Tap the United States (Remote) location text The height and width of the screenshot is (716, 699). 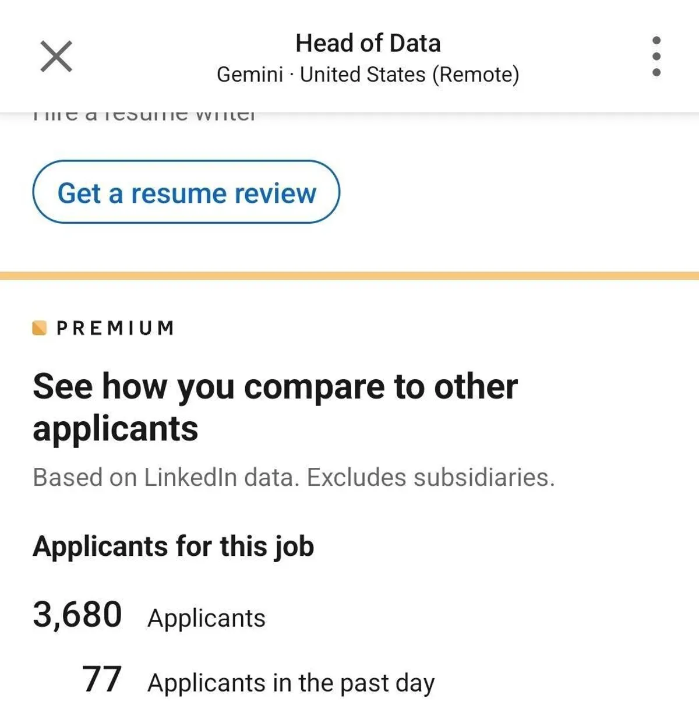(x=409, y=75)
